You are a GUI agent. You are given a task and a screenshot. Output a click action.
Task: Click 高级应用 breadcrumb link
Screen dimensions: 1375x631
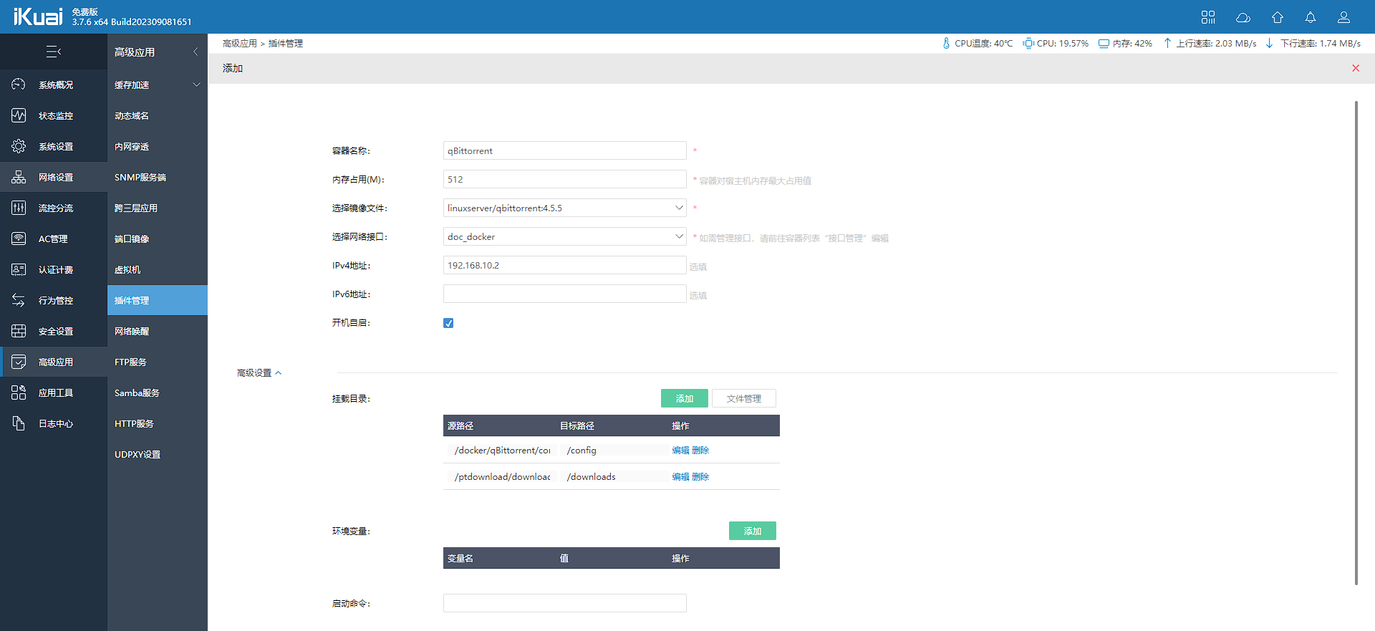coord(239,44)
